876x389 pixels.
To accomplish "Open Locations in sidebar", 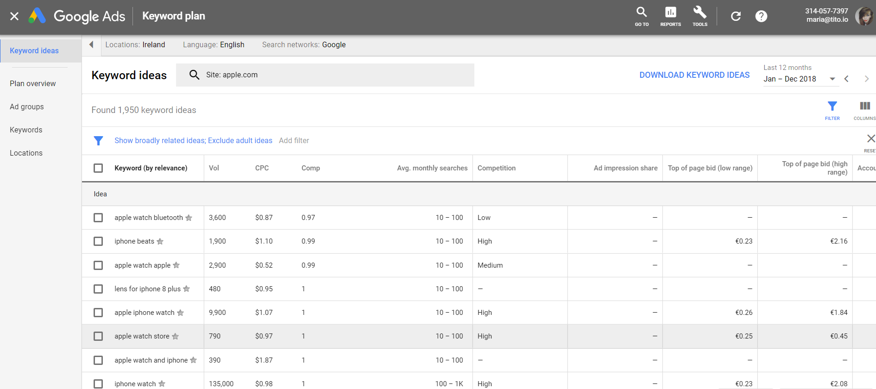I will [x=26, y=153].
